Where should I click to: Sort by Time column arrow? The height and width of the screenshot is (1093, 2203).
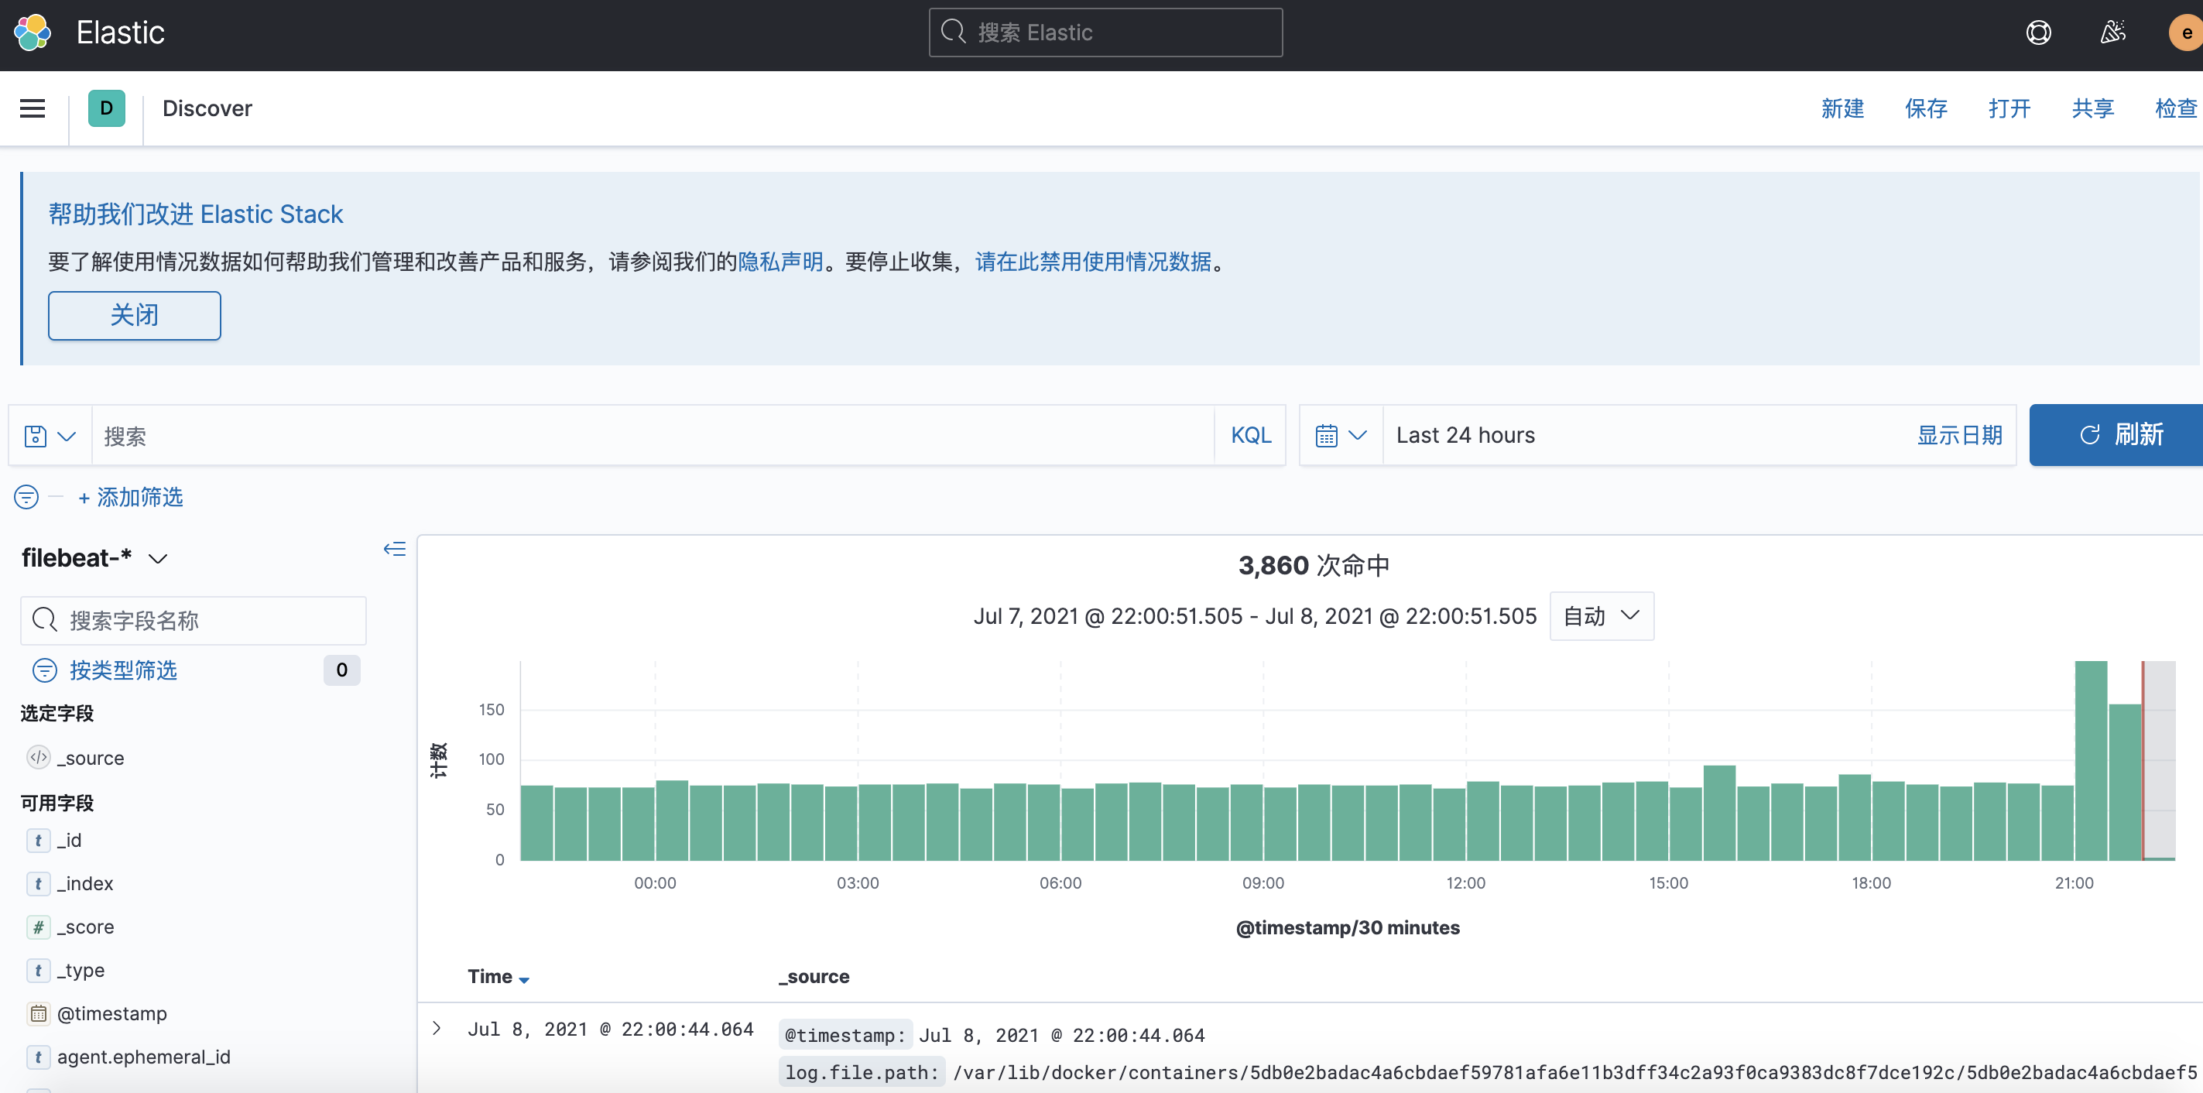point(524,979)
